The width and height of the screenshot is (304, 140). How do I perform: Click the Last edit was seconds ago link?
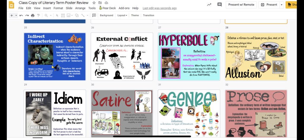pyautogui.click(x=159, y=8)
